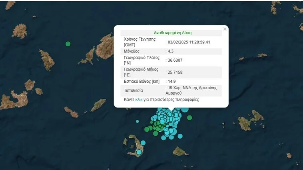
Task: Click the 'Αναθεωρημένη Λύση' popup header
Action: tap(171, 33)
